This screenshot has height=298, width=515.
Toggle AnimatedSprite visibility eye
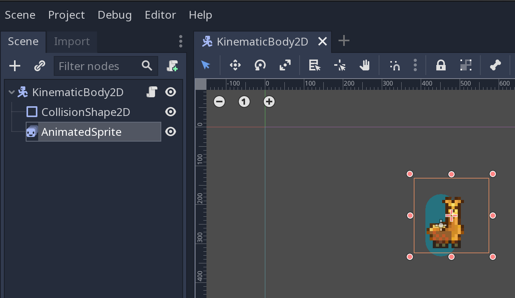pyautogui.click(x=171, y=132)
